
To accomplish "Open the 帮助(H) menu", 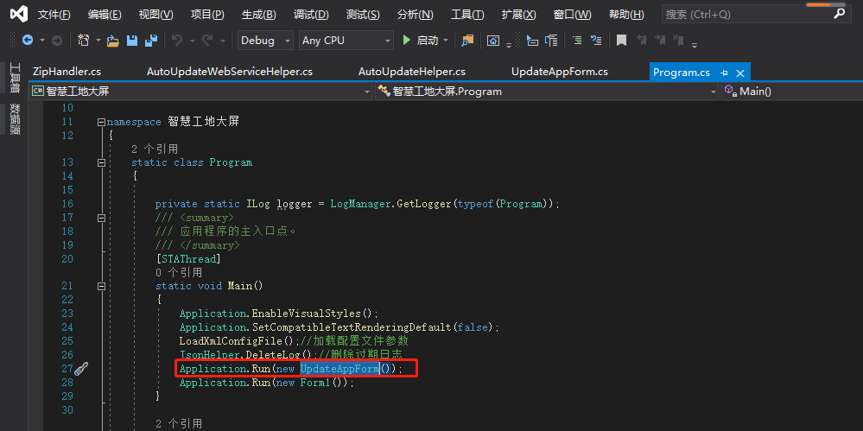I will click(x=626, y=15).
